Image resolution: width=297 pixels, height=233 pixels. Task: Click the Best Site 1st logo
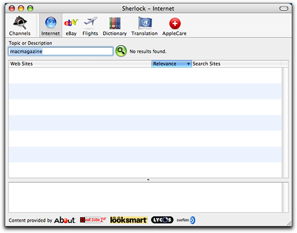pos(93,220)
